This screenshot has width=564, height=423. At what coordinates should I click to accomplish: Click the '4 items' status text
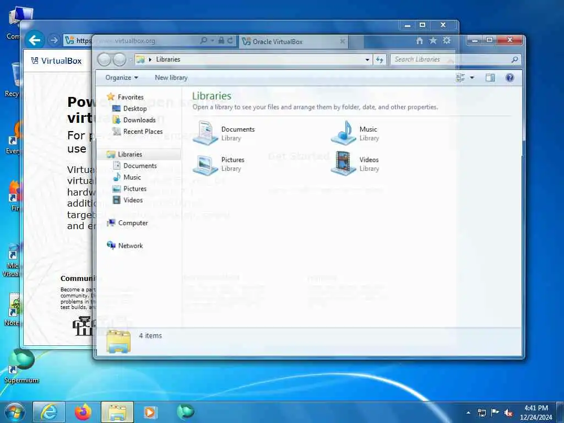pos(150,335)
